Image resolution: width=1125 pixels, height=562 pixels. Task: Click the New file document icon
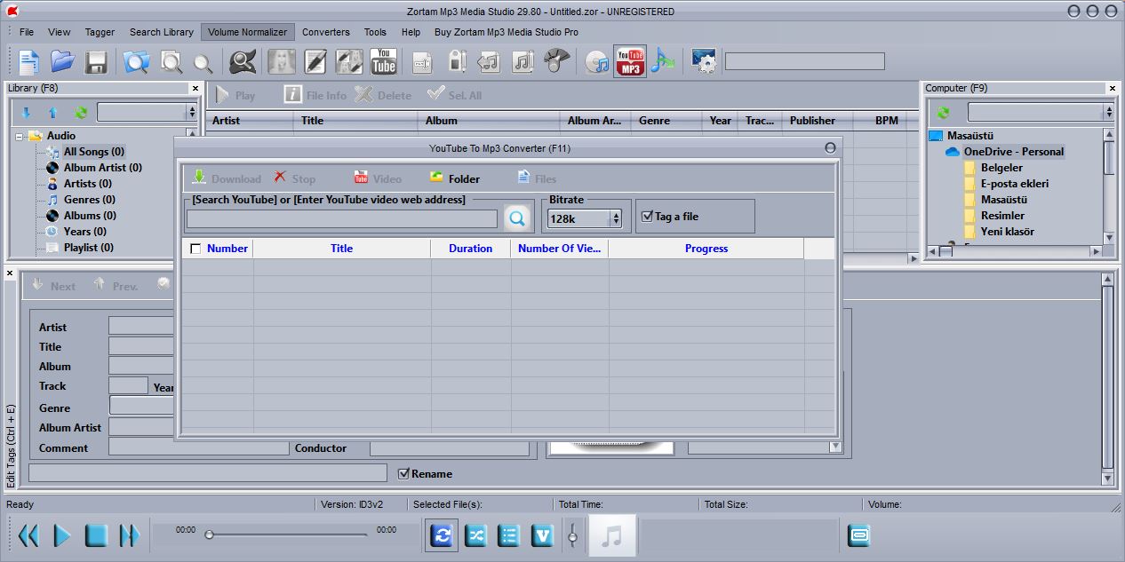[x=29, y=61]
